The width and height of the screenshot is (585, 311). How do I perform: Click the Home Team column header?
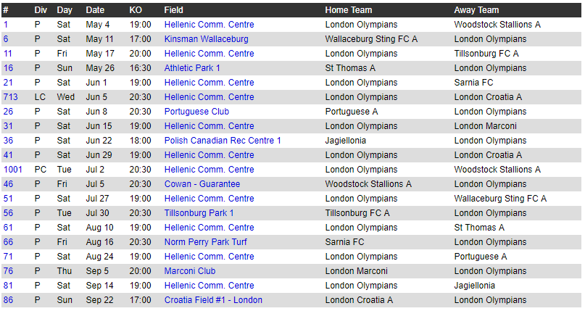(348, 10)
